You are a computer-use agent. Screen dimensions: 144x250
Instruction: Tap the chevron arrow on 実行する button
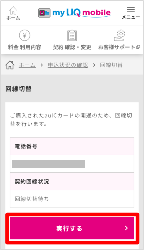(x=126, y=228)
